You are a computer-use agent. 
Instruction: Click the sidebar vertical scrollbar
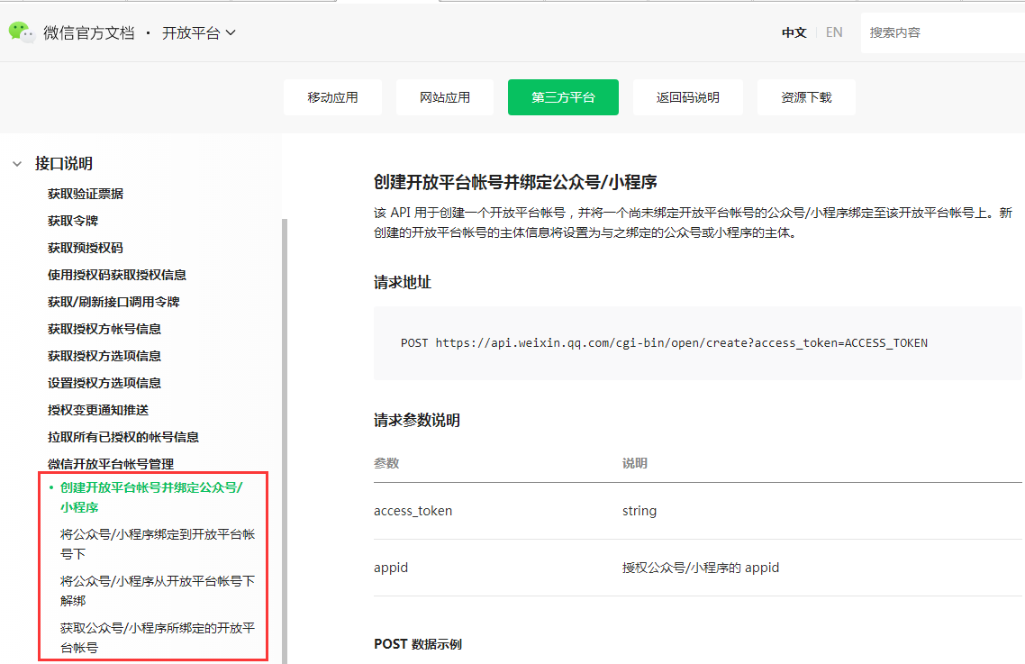285,441
